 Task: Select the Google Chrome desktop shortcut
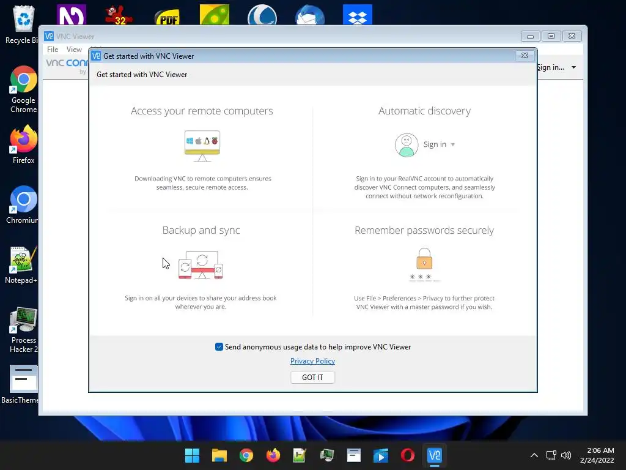[x=23, y=89]
